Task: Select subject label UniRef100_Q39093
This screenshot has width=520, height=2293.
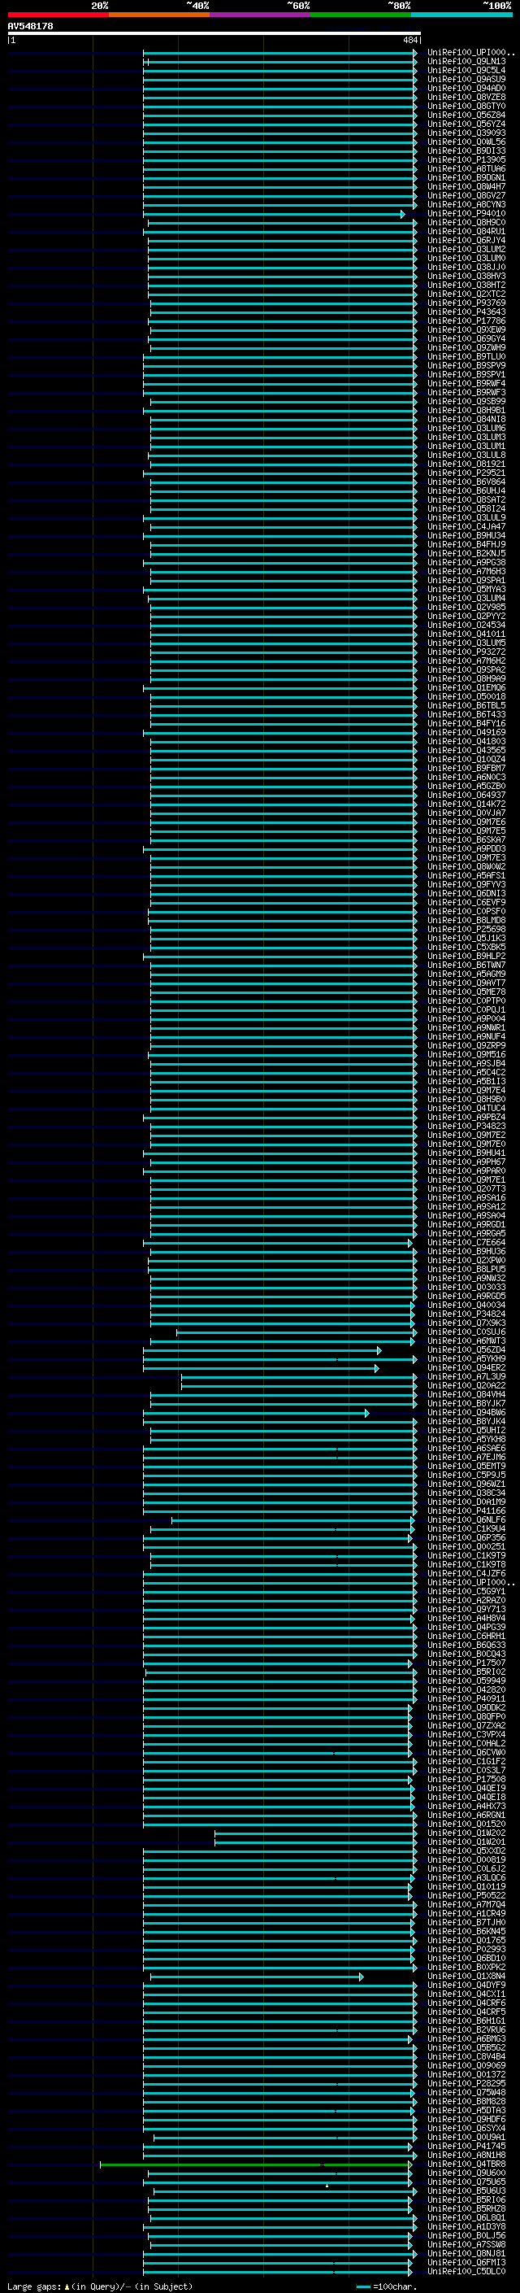Action: (x=466, y=133)
